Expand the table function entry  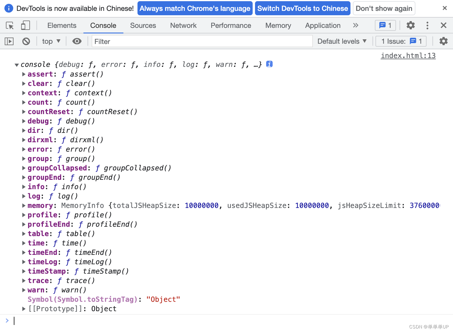click(x=24, y=234)
